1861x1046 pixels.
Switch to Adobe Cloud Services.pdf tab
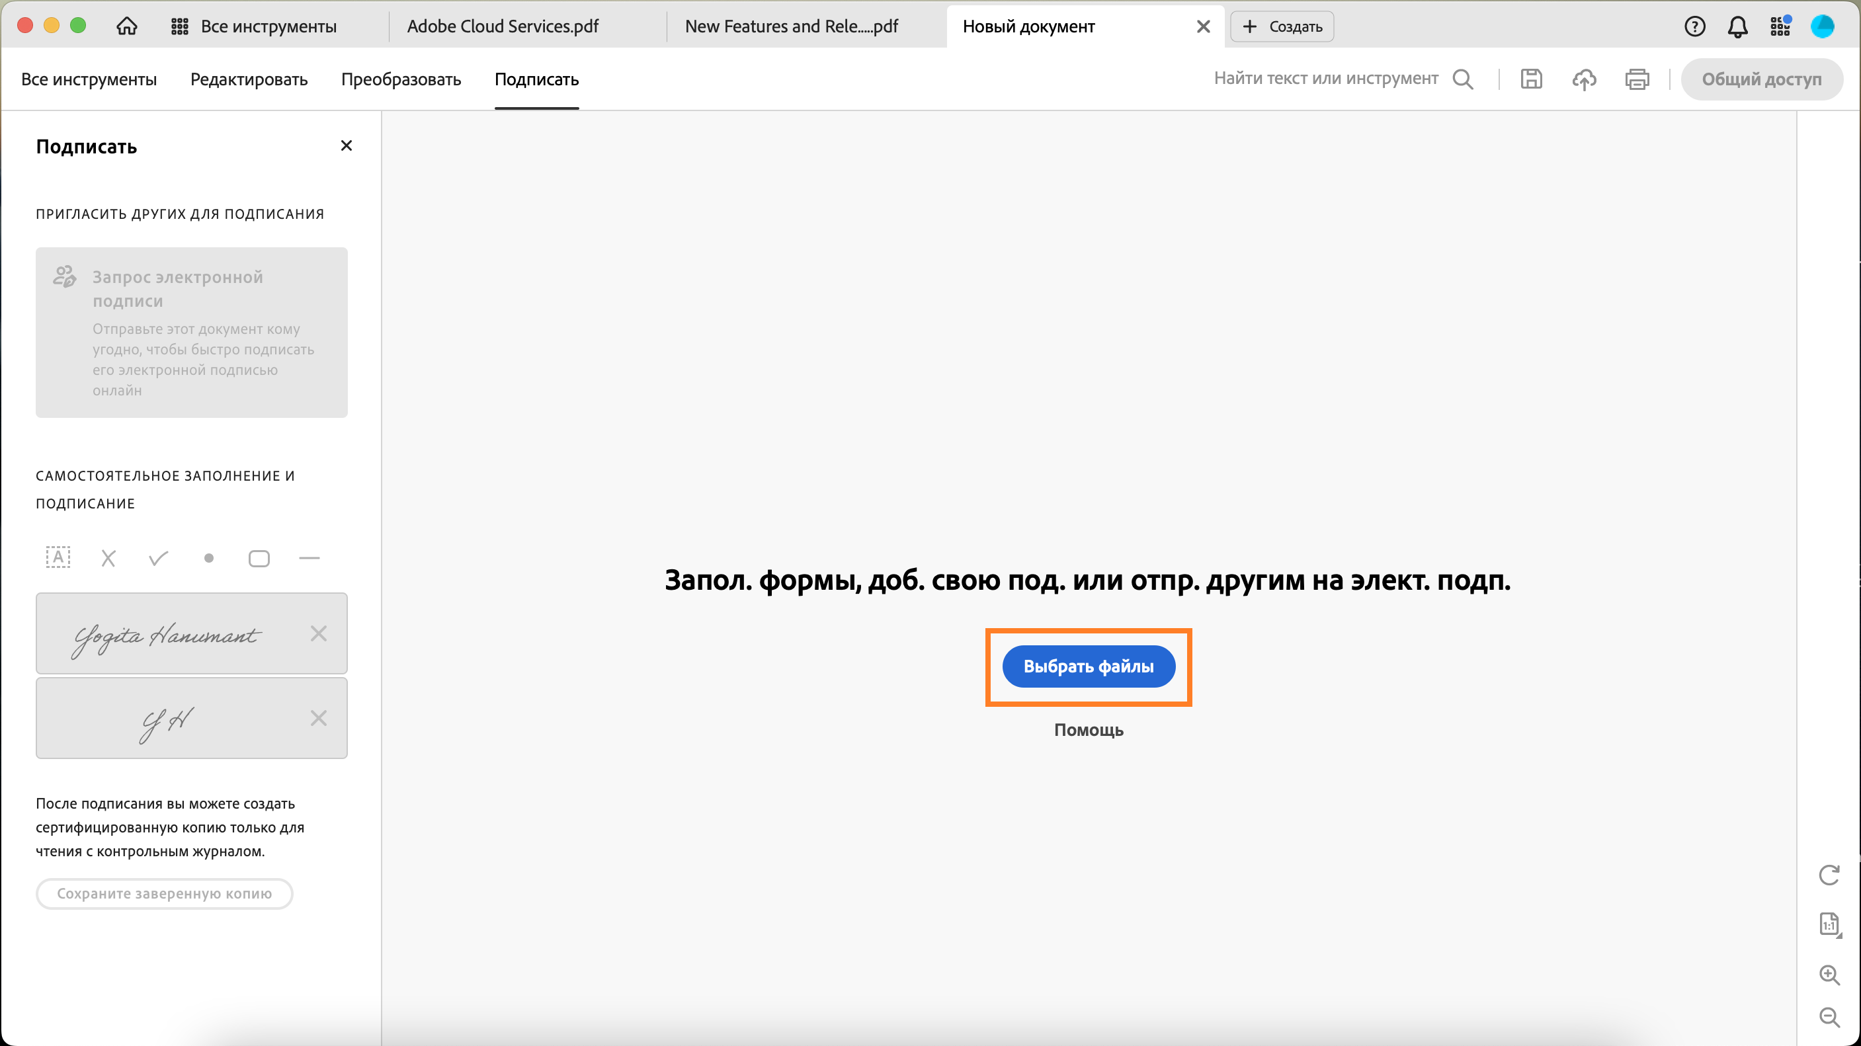503,26
